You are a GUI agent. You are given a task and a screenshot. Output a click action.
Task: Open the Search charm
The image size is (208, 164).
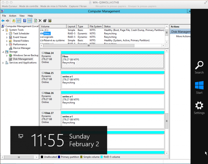(199, 67)
